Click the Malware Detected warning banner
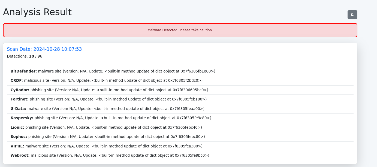 point(180,30)
